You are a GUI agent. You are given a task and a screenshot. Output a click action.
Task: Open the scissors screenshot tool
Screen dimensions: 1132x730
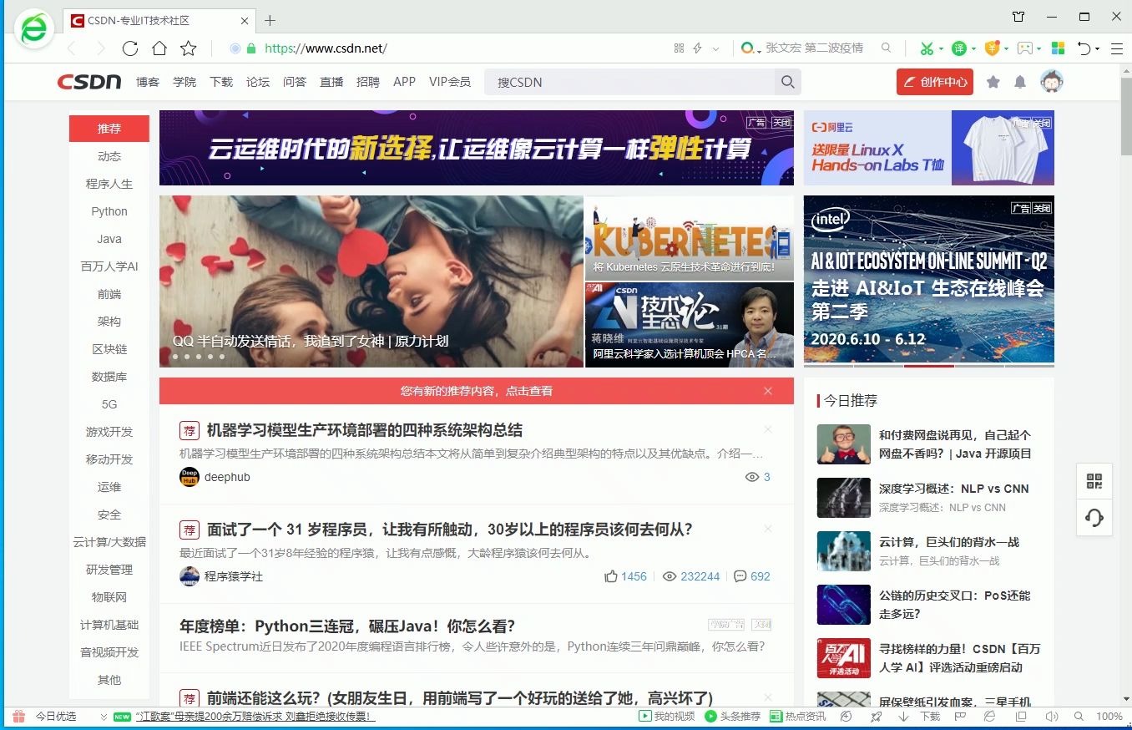pyautogui.click(x=926, y=48)
